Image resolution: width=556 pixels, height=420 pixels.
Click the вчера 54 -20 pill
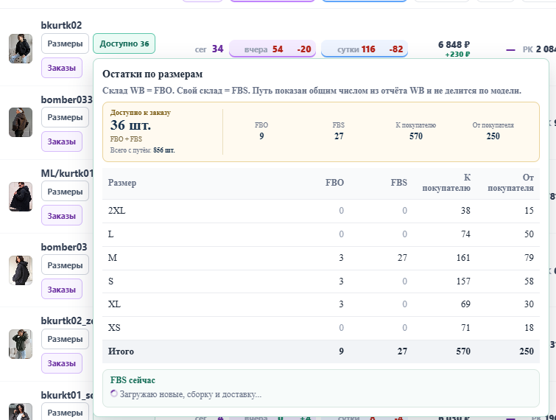pos(272,49)
